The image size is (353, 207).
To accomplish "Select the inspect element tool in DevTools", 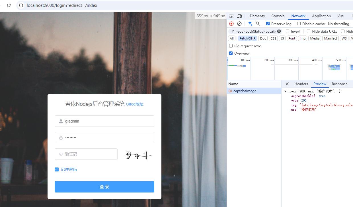I will click(231, 16).
